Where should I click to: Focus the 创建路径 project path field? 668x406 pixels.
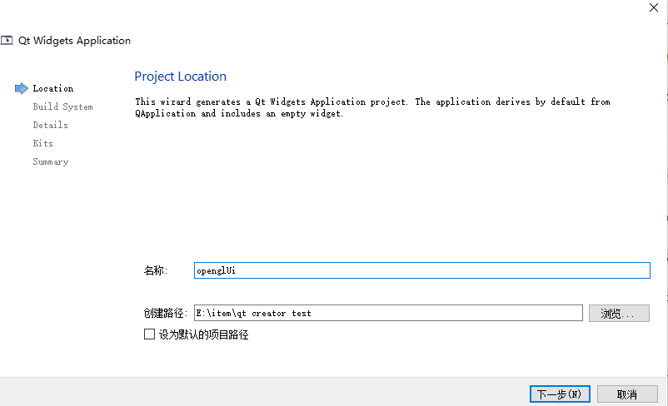click(x=388, y=313)
